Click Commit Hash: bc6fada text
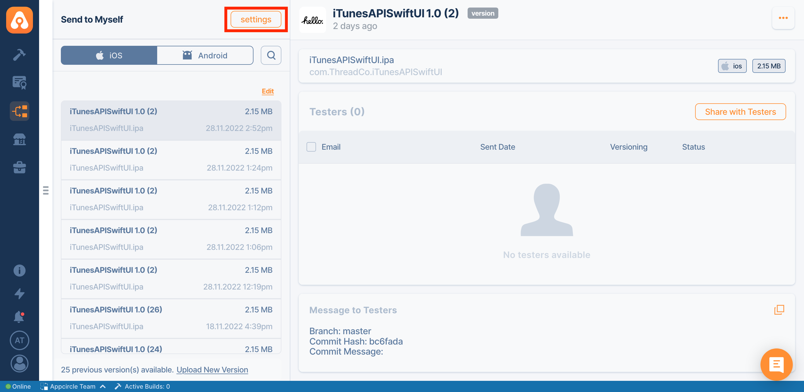Image resolution: width=804 pixels, height=392 pixels. coord(356,341)
